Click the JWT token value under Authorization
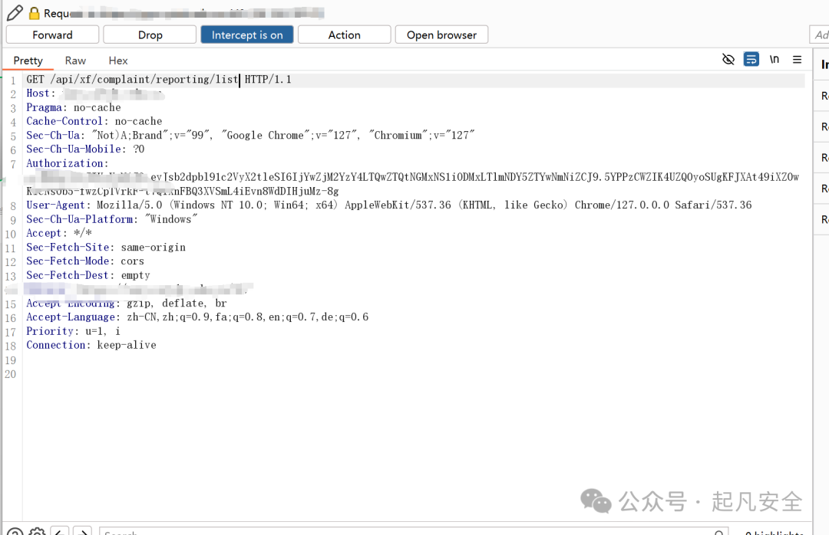 [x=413, y=184]
